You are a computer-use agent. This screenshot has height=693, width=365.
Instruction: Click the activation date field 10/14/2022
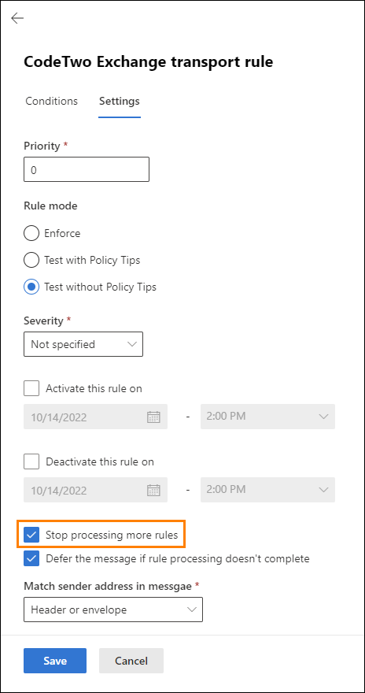(x=95, y=417)
